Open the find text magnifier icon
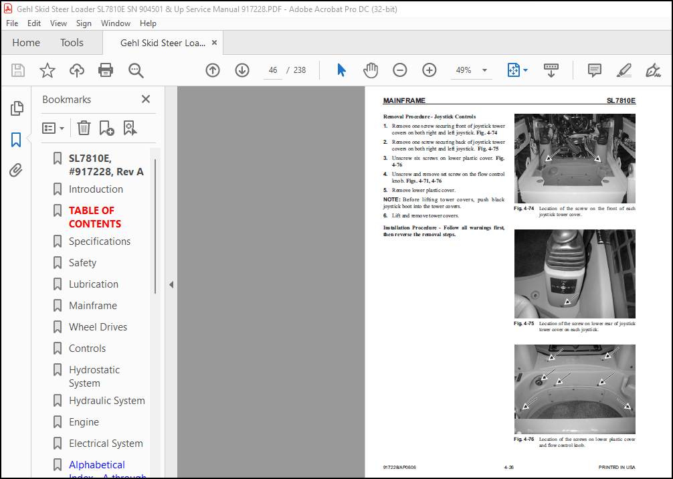 pyautogui.click(x=136, y=70)
